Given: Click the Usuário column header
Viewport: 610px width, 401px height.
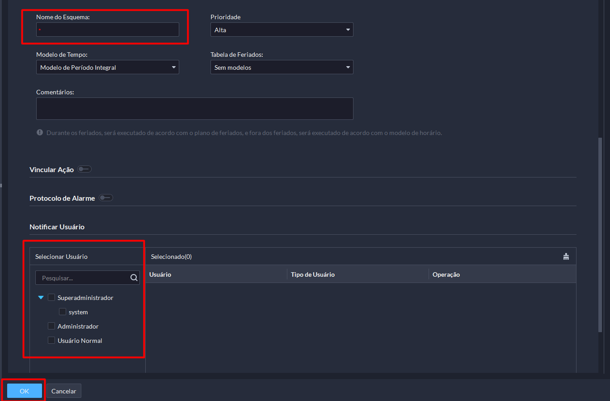Looking at the screenshot, I should 160,274.
